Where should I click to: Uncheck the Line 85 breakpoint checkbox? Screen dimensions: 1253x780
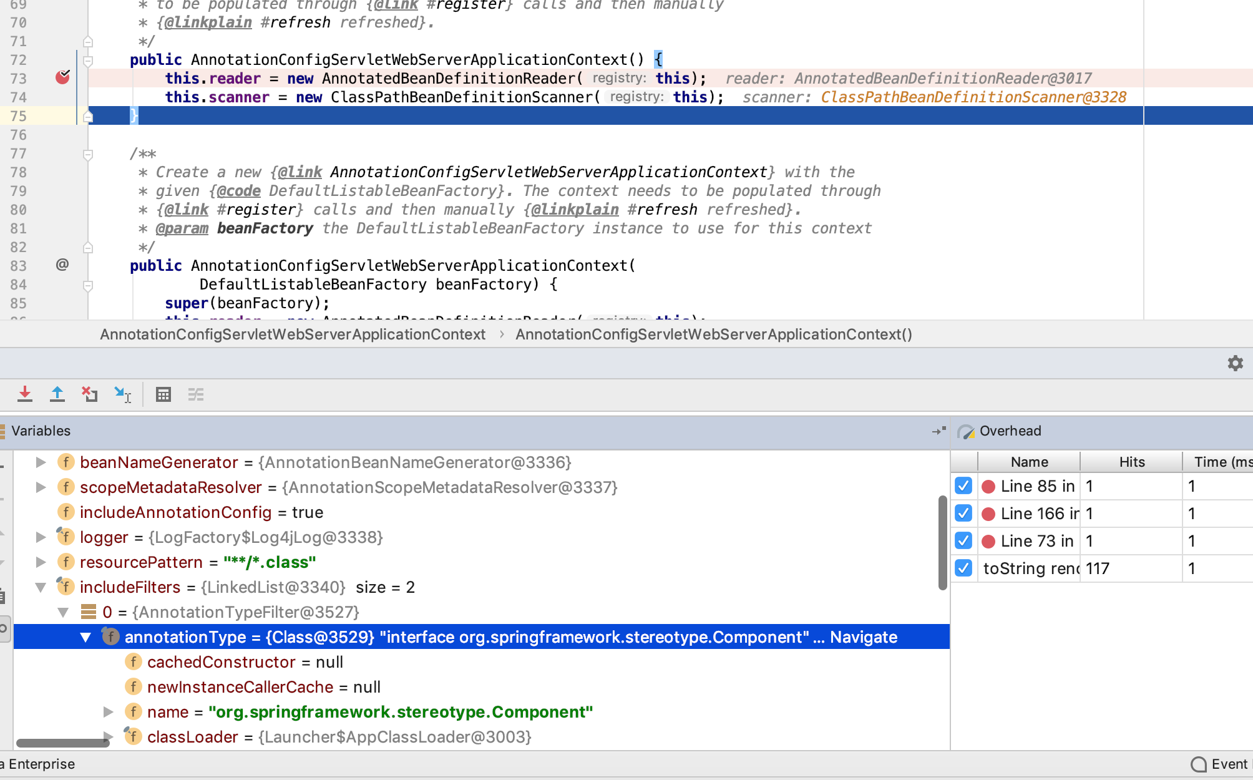point(963,485)
